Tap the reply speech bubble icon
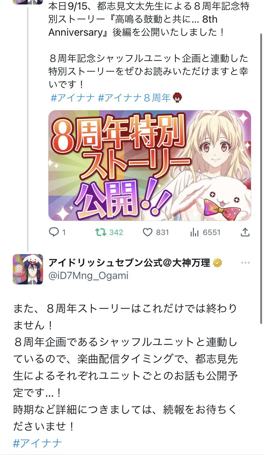Screen dimensions: 264x455 click(54, 232)
